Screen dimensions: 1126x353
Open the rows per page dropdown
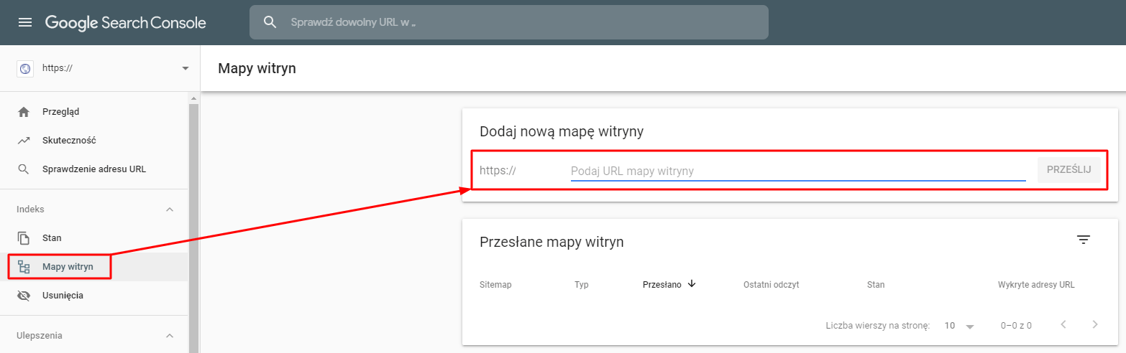point(959,326)
